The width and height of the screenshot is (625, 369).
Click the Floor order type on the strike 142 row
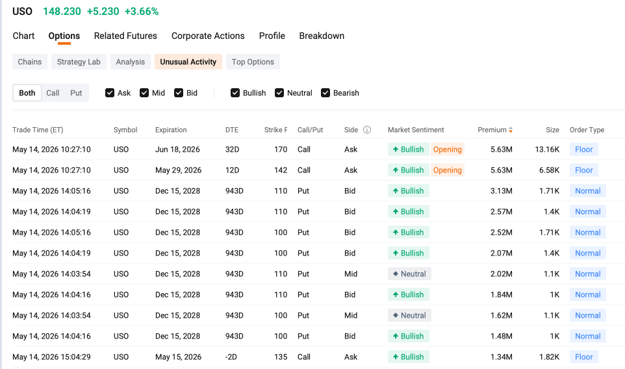(584, 170)
